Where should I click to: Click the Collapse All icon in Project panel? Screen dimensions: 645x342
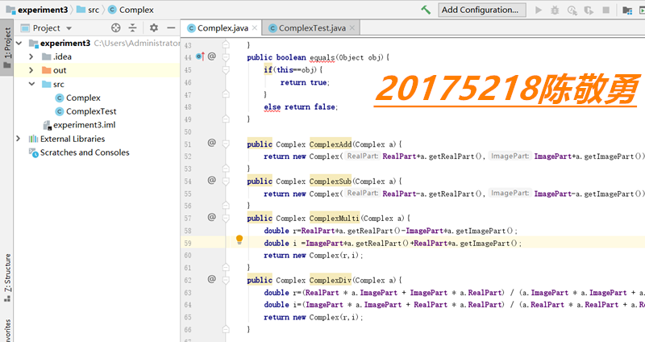(x=133, y=28)
